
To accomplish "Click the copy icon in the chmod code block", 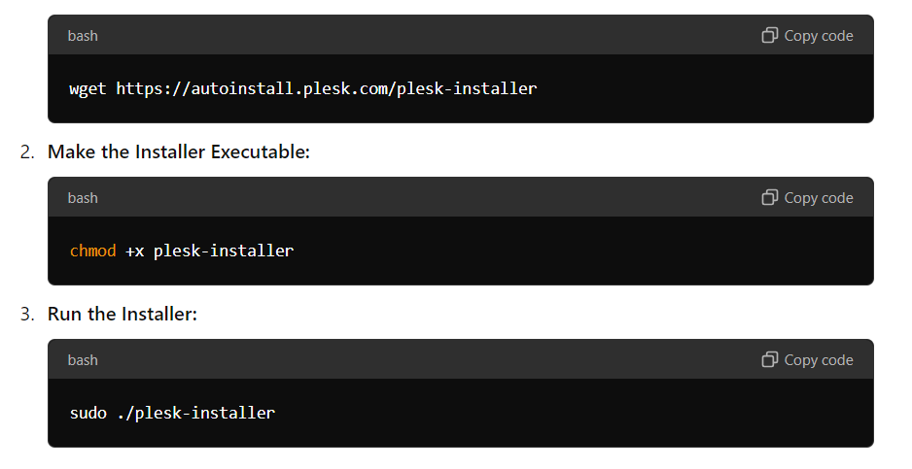I will pos(769,197).
